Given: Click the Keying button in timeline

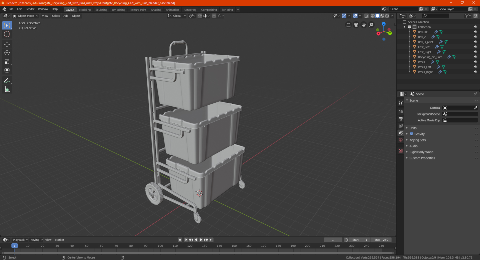Looking at the screenshot, I should click(x=36, y=240).
